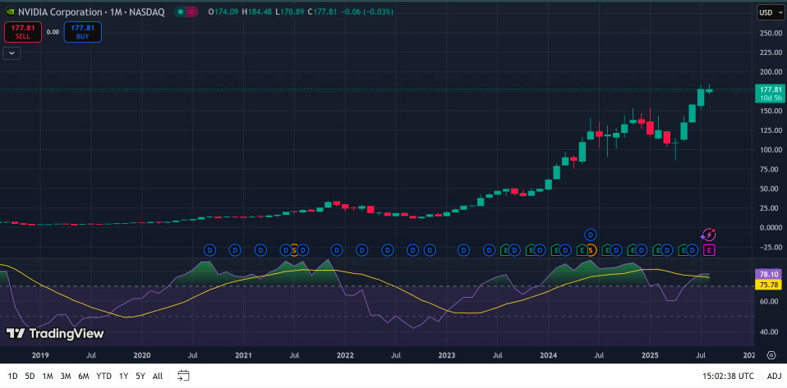The image size is (787, 388).
Task: Click the yellow 75.78 moving average value label
Action: point(769,285)
